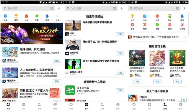The image size is (189, 111).
Task: Open 管理 gear tab from the 游戏 screen
Action: tap(180, 106)
